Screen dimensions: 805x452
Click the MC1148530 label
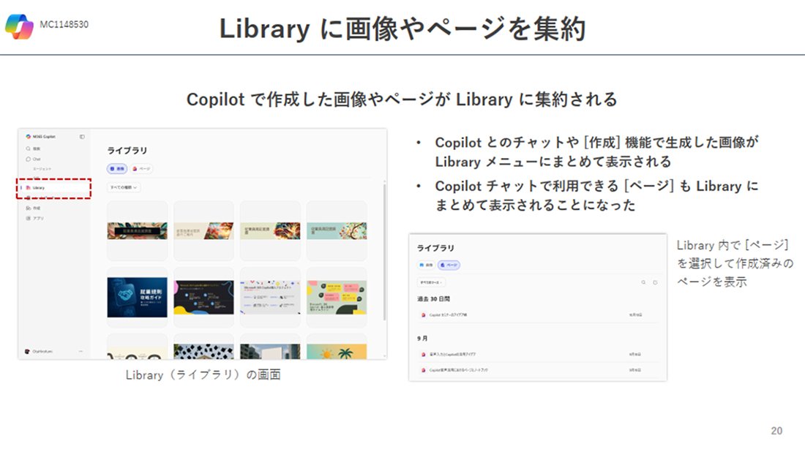(x=64, y=25)
